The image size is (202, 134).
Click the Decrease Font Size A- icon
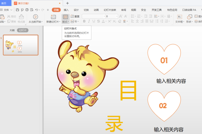coord(126,16)
